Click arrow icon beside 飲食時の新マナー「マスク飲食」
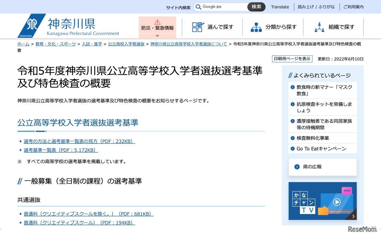 pos(293,87)
